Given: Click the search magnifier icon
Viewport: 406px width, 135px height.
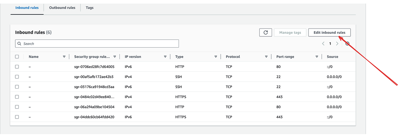Looking at the screenshot, I should click(x=19, y=44).
